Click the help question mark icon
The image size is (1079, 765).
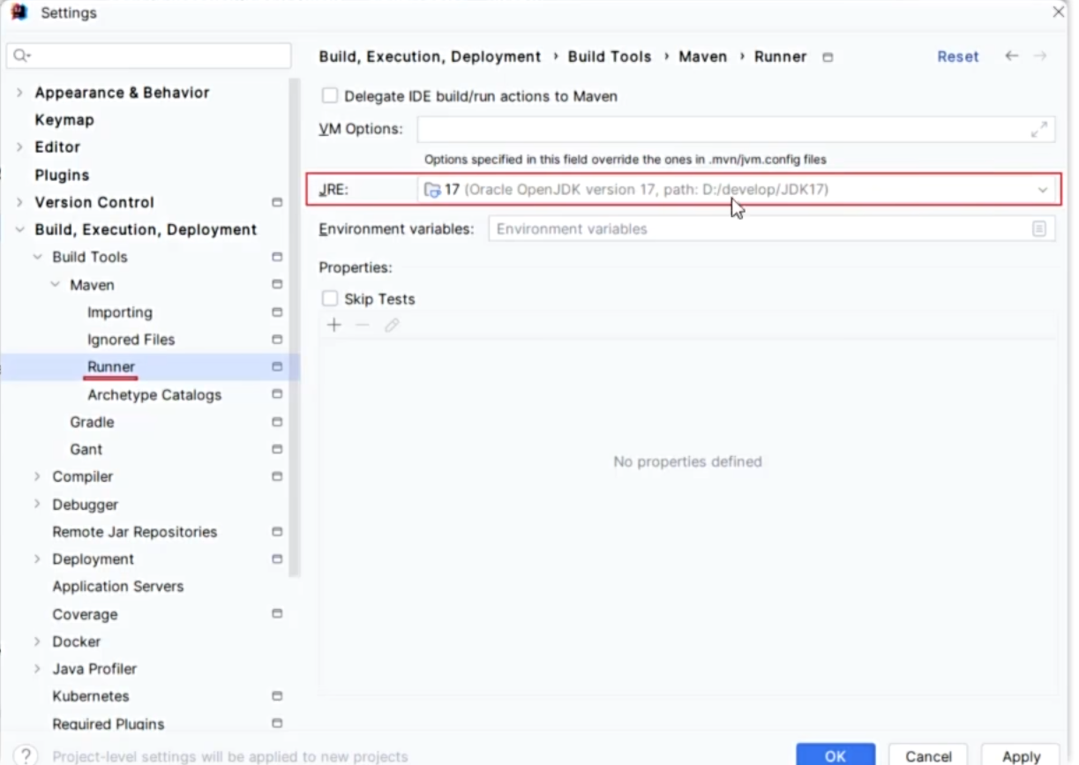[26, 755]
